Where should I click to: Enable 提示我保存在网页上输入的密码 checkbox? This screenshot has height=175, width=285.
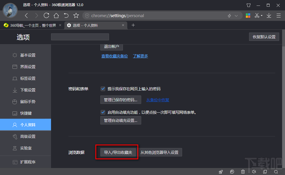click(x=103, y=89)
